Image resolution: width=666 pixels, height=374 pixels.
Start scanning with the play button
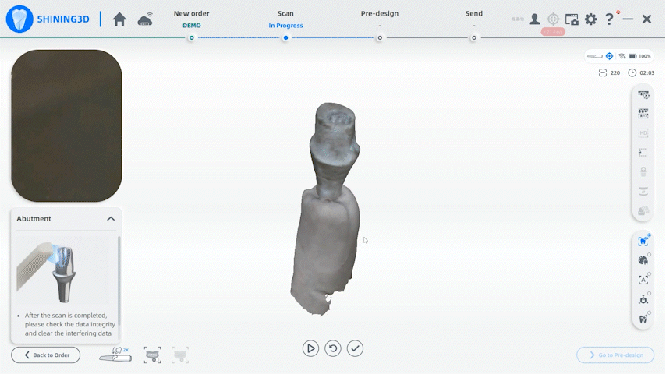click(x=311, y=348)
